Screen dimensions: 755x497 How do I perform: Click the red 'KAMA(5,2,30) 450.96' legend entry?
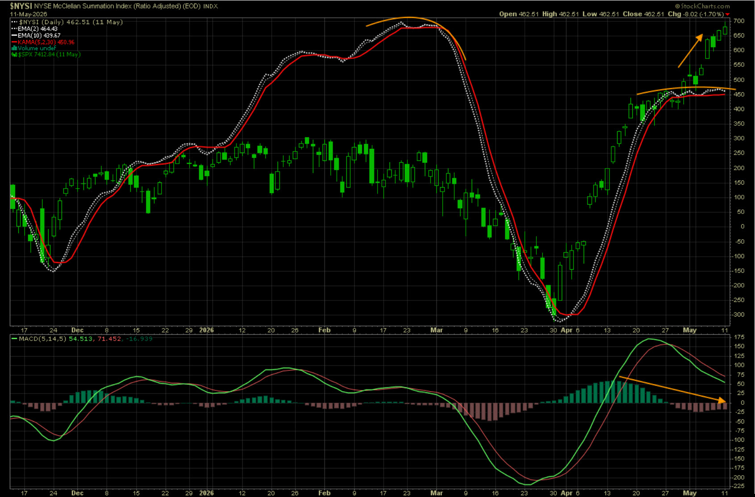point(43,42)
